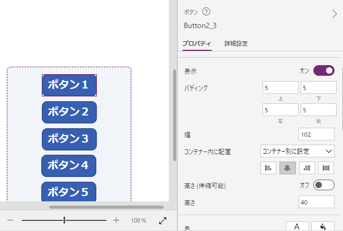The image size is (343, 231).
Task: Select the align-end icon
Action: click(306, 168)
